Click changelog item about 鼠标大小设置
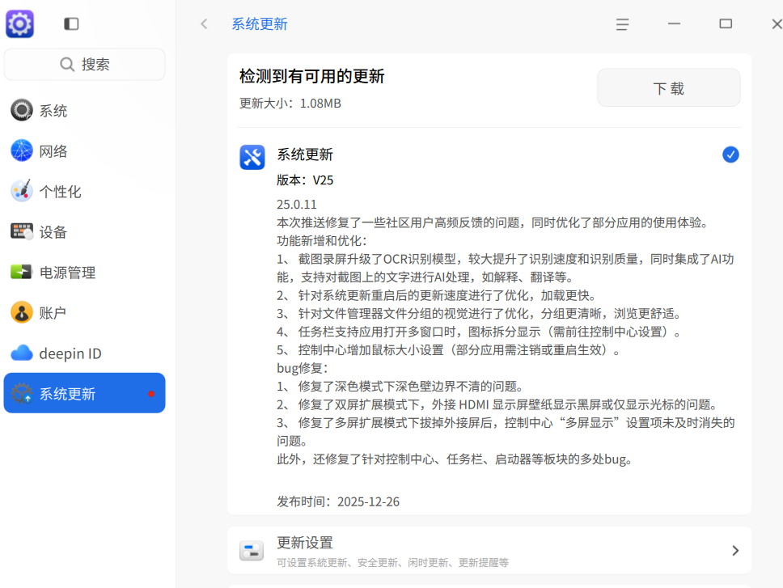The image size is (783, 588). click(450, 350)
